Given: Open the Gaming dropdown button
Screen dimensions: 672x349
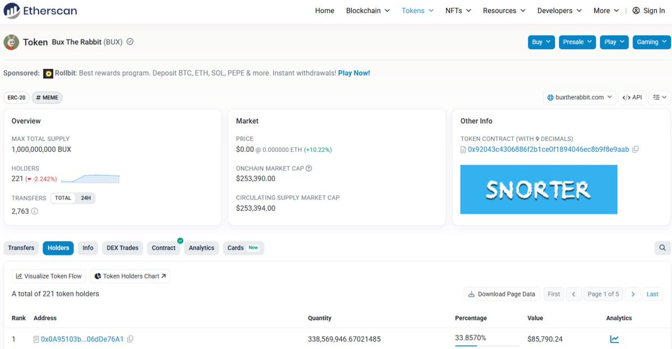Looking at the screenshot, I should tap(651, 42).
